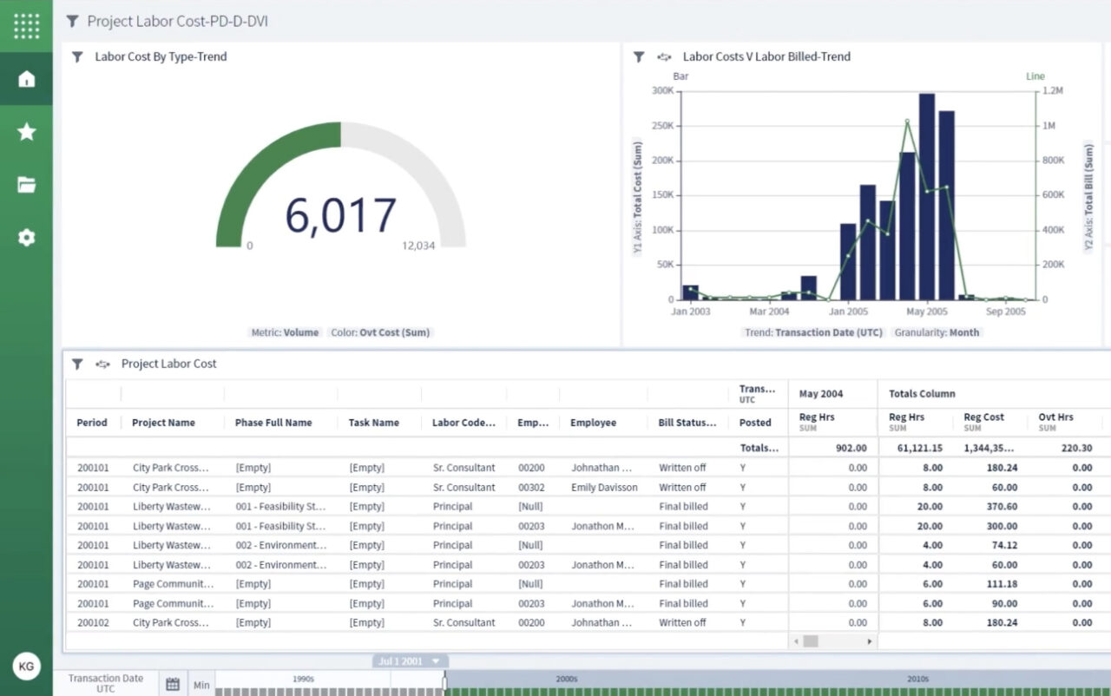1111x696 pixels.
Task: Toggle the Bar series on the trend chart
Action: pyautogui.click(x=680, y=76)
